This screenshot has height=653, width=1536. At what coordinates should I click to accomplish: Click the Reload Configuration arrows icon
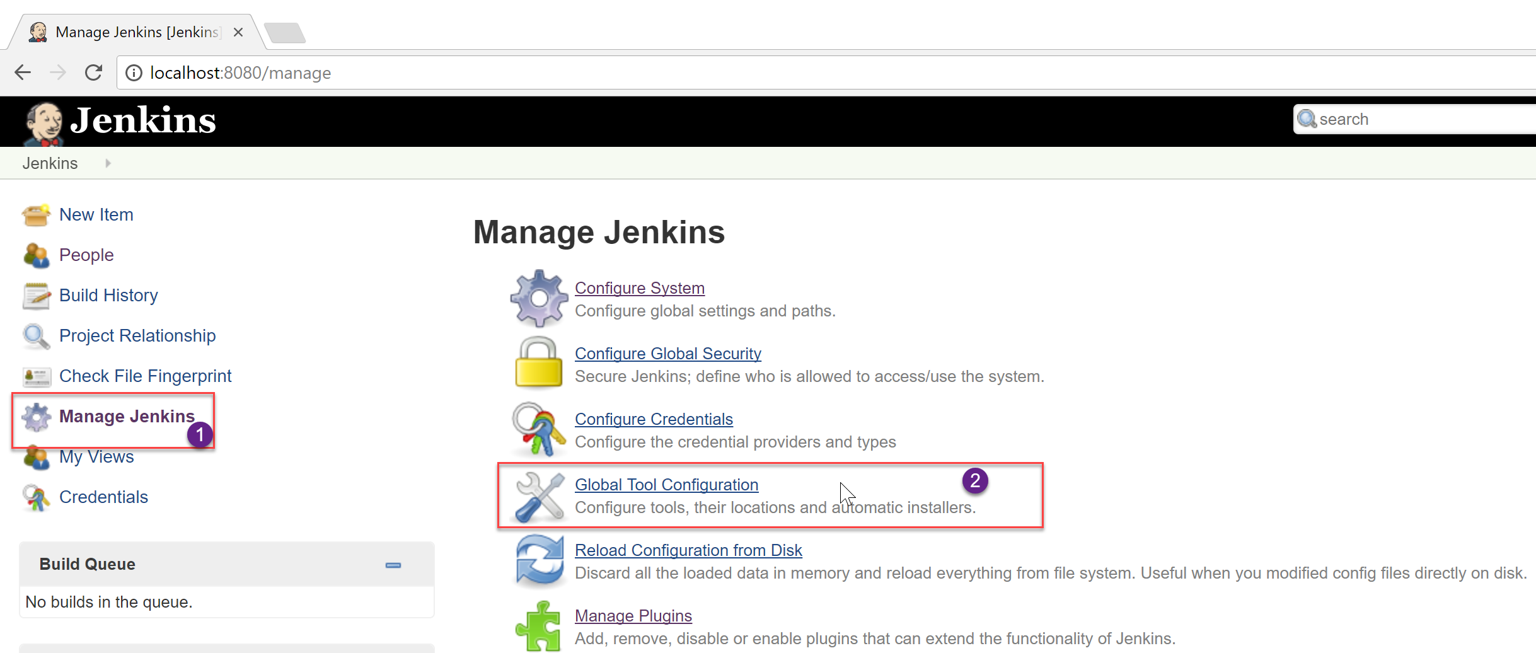[540, 560]
